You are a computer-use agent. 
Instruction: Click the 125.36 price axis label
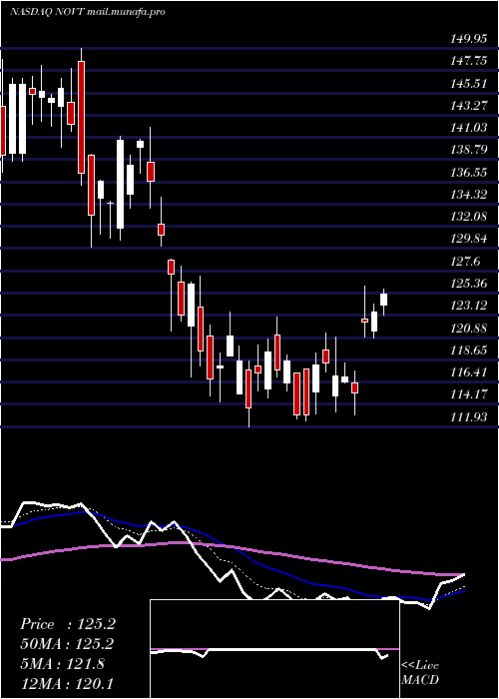(469, 283)
